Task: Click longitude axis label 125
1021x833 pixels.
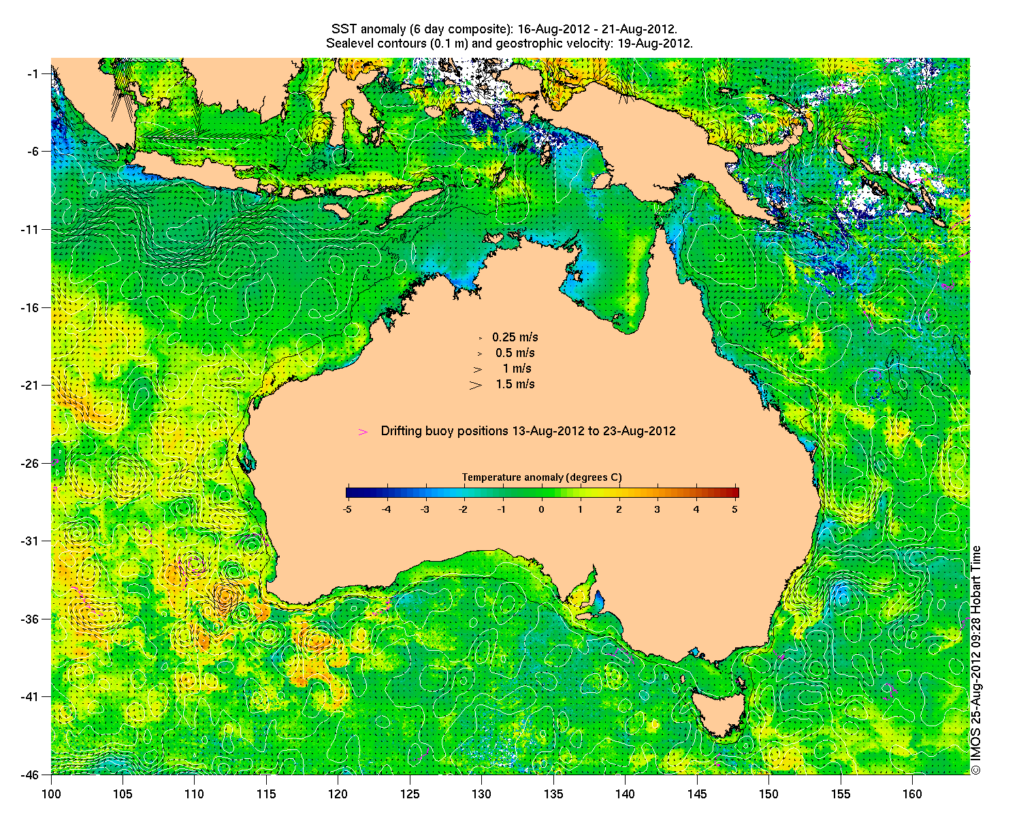Action: pyautogui.click(x=410, y=794)
